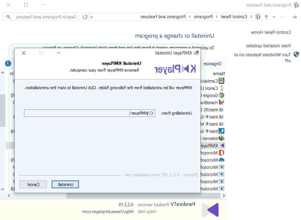
Task: Select the Intel(R) program icon
Action: pyautogui.click(x=221, y=110)
